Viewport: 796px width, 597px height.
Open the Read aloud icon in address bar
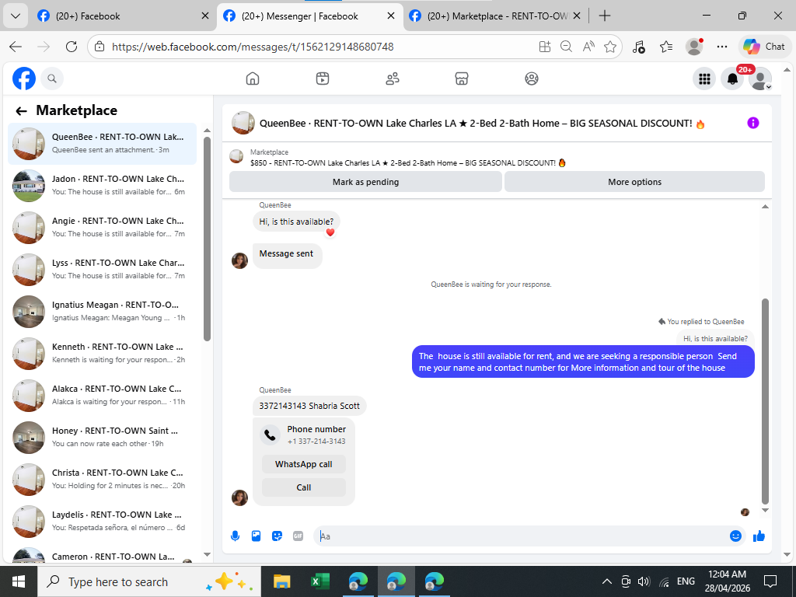point(588,47)
